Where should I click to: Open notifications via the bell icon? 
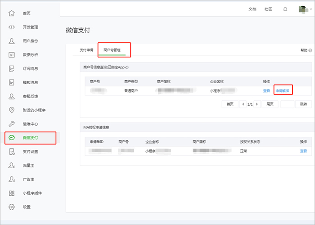point(285,9)
